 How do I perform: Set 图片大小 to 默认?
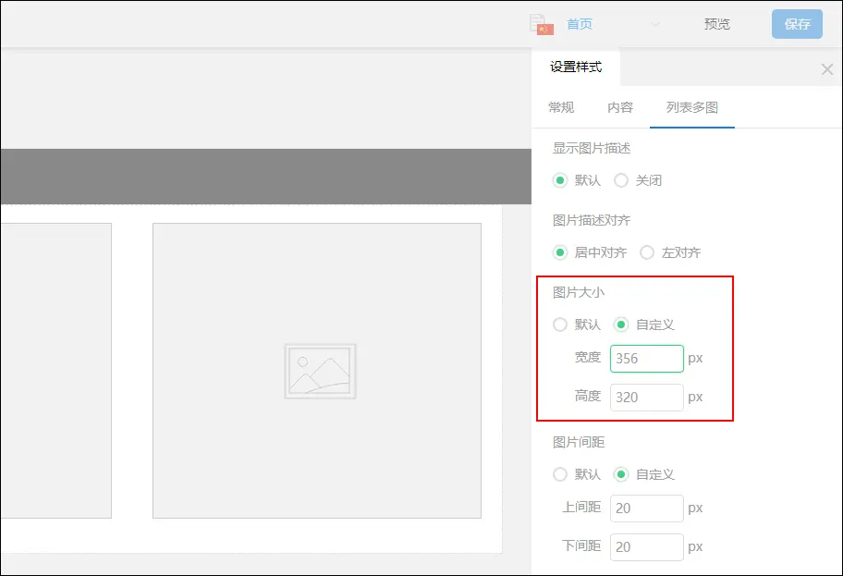(x=560, y=325)
